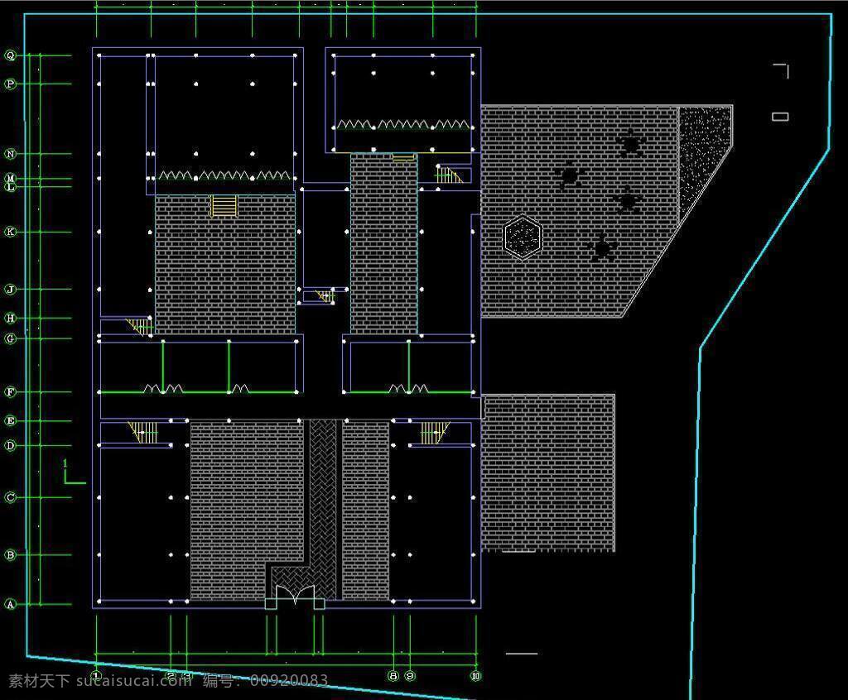This screenshot has width=848, height=700.
Task: Click grid axis bubble F
Action: 10,392
